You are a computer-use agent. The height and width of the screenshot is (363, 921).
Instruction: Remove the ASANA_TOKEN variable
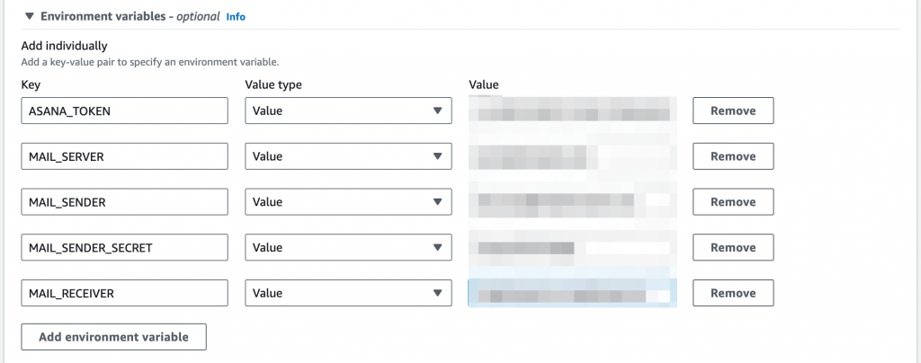click(733, 111)
